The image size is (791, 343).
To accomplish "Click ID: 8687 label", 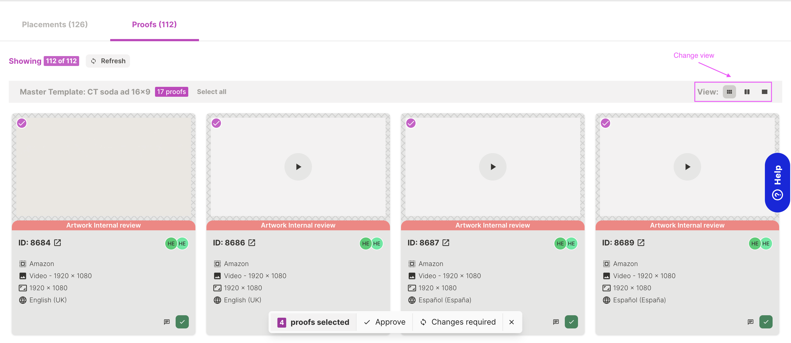I will click(424, 243).
